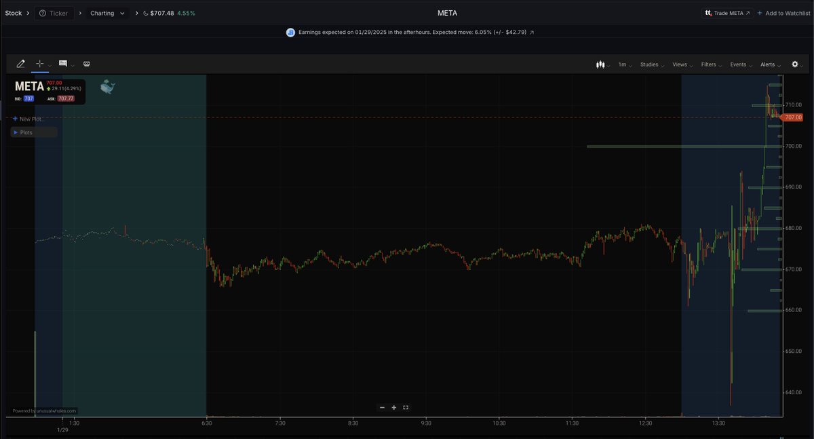Open the Studies menu
The height and width of the screenshot is (439, 814).
652,64
